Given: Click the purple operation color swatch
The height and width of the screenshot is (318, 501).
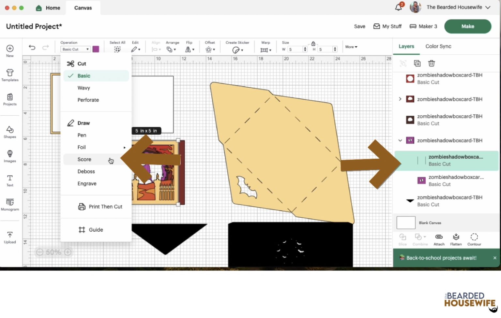Looking at the screenshot, I should [x=96, y=49].
